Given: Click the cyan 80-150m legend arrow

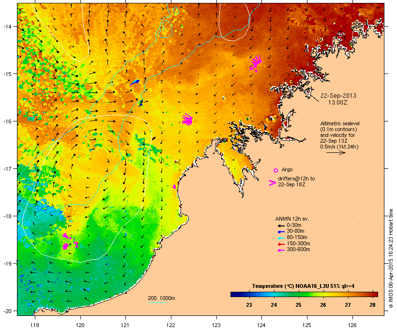Looking at the screenshot, I should click(x=281, y=238).
